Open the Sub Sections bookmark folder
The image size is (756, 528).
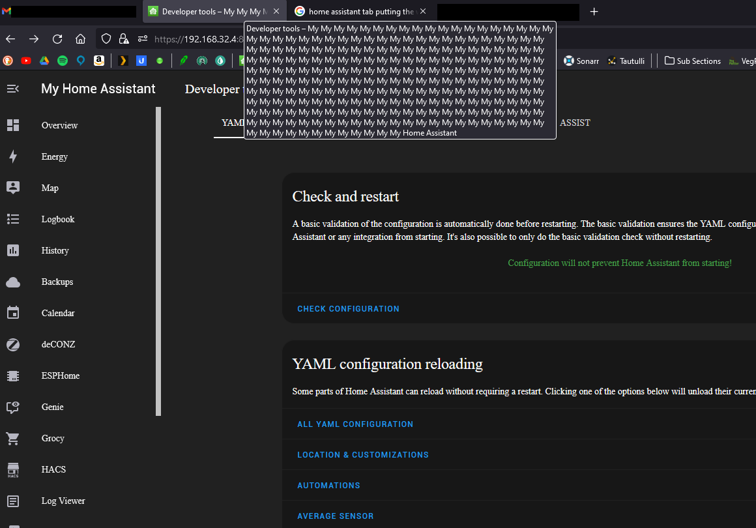point(692,61)
